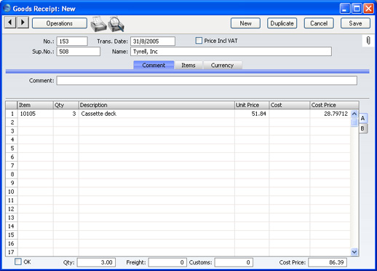377x271 pixels.
Task: Click the Sup.No. field with 508
Action: pos(79,52)
